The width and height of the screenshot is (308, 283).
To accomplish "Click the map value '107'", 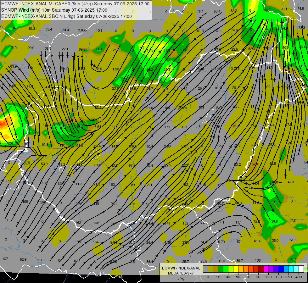I will point(5,259).
